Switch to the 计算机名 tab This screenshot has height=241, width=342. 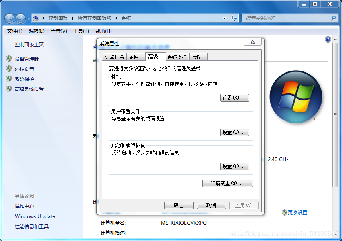pos(114,57)
